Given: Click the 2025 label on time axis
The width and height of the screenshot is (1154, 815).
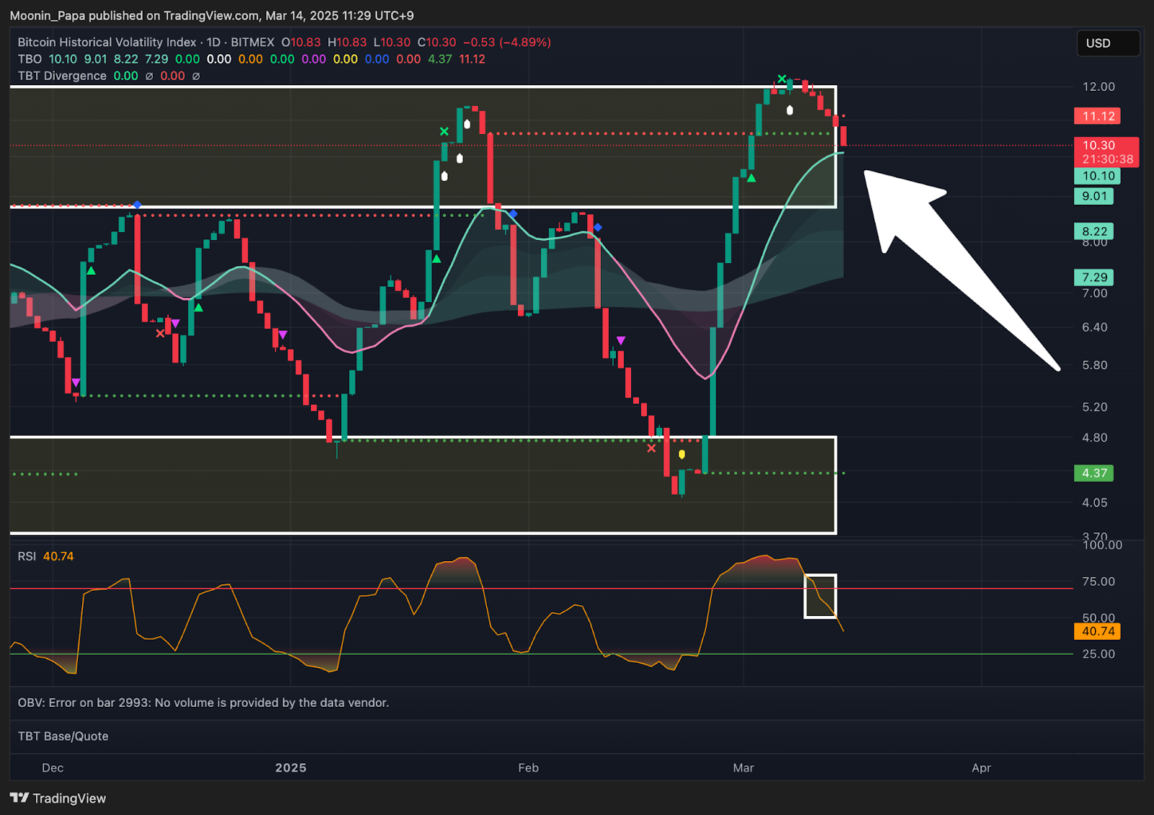Looking at the screenshot, I should 291,767.
